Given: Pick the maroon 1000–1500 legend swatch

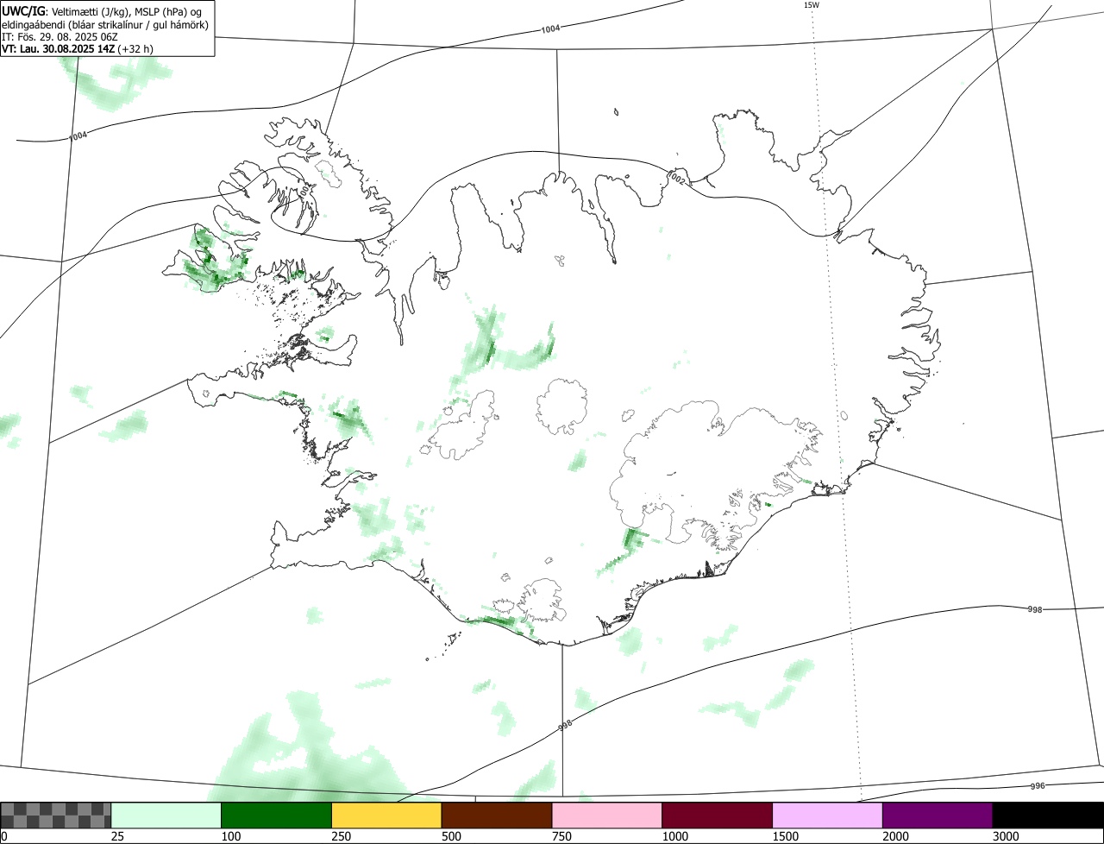Looking at the screenshot, I should pos(718,816).
